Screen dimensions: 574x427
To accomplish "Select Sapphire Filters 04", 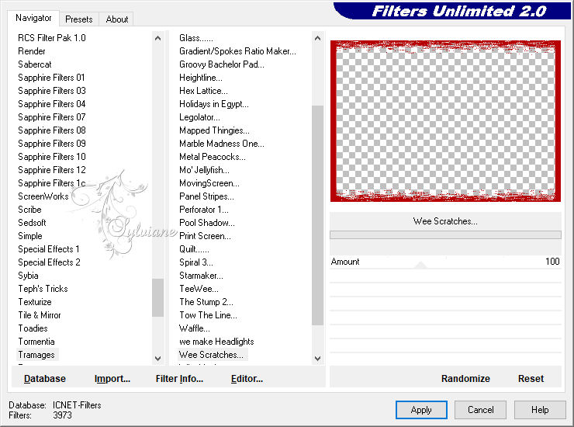I will [52, 104].
